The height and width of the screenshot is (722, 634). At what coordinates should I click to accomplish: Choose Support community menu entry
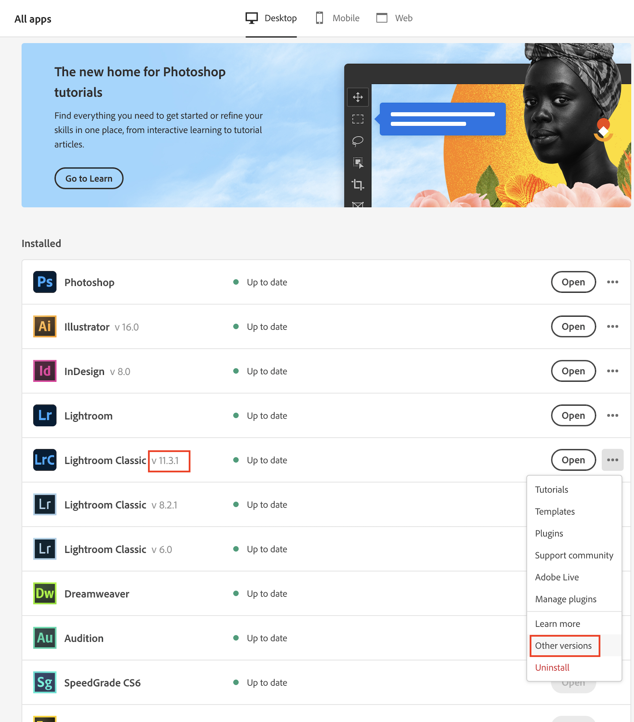click(x=574, y=555)
